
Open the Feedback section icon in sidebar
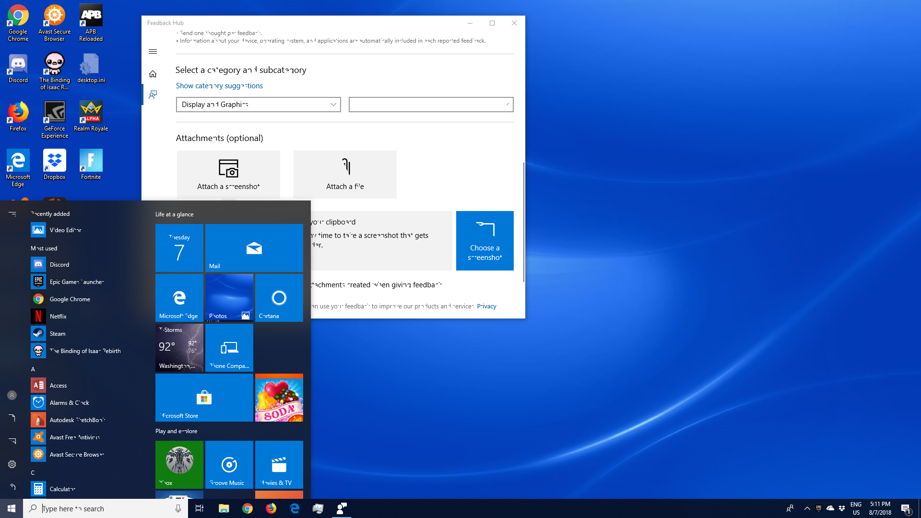coord(153,94)
